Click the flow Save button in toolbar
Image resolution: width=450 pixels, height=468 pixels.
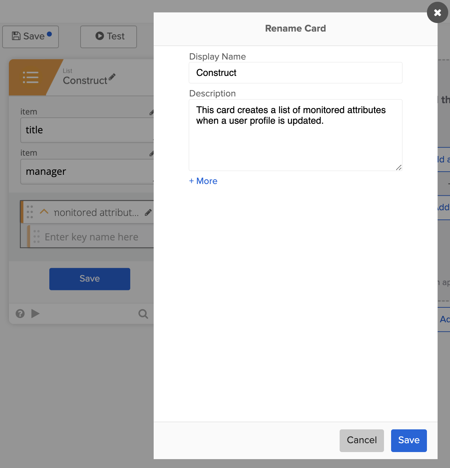(31, 37)
